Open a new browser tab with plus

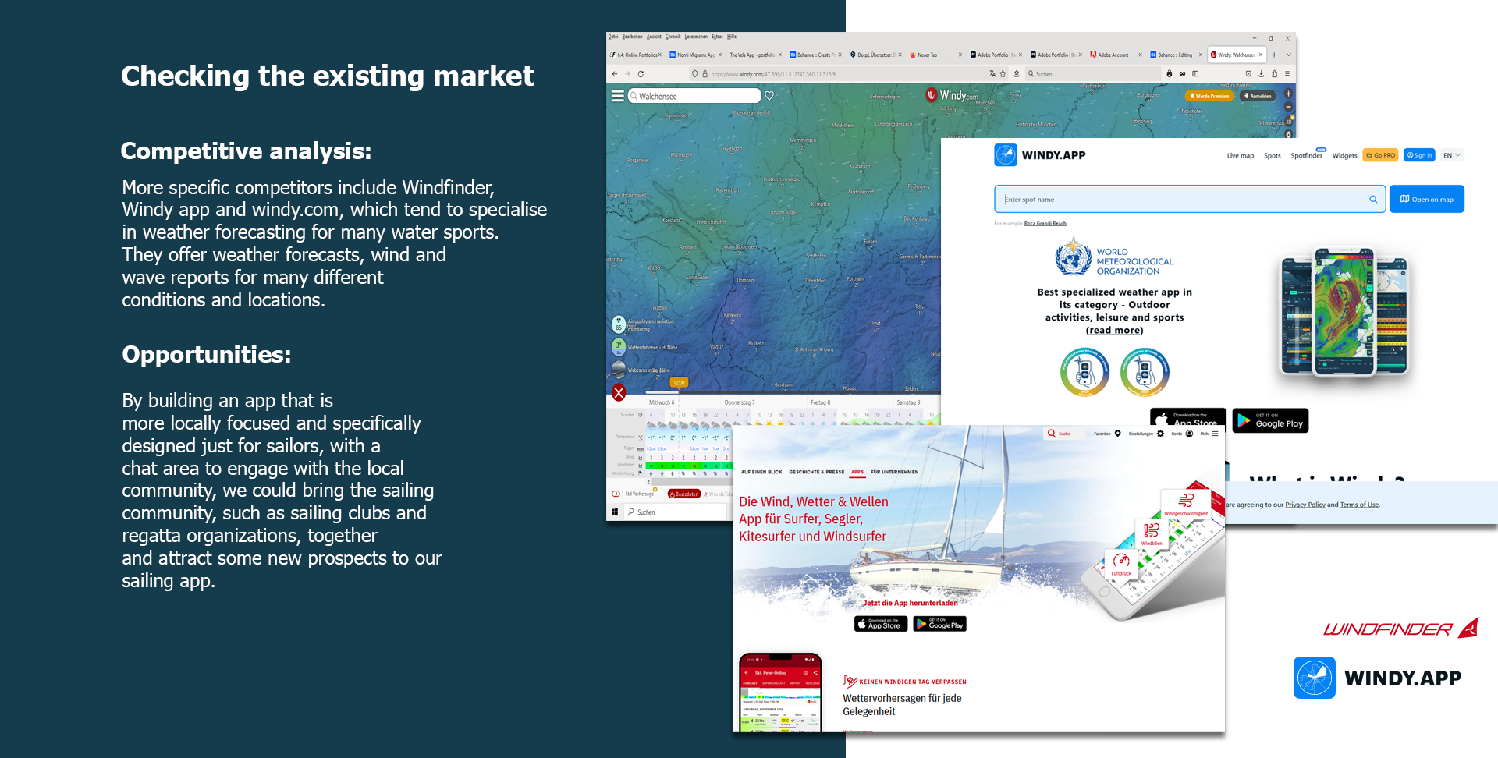click(1274, 55)
